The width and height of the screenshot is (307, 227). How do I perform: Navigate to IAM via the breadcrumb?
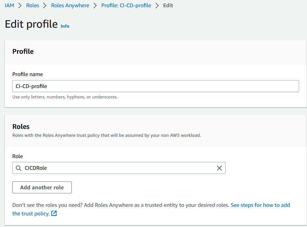coord(9,5)
